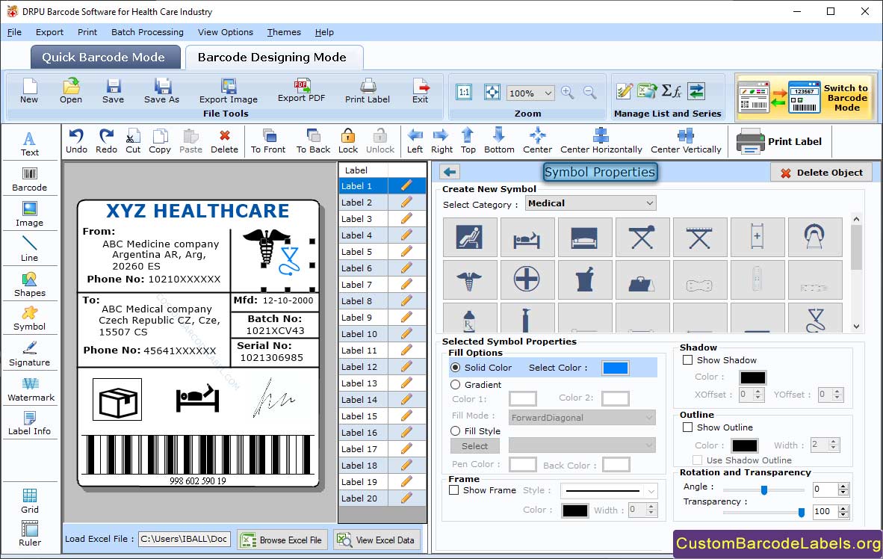
Task: Click the zoom in magnifier
Action: [568, 93]
